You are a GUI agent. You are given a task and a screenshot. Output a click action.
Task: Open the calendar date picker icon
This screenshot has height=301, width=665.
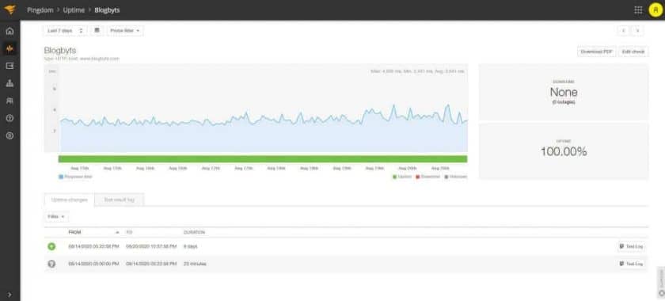97,31
